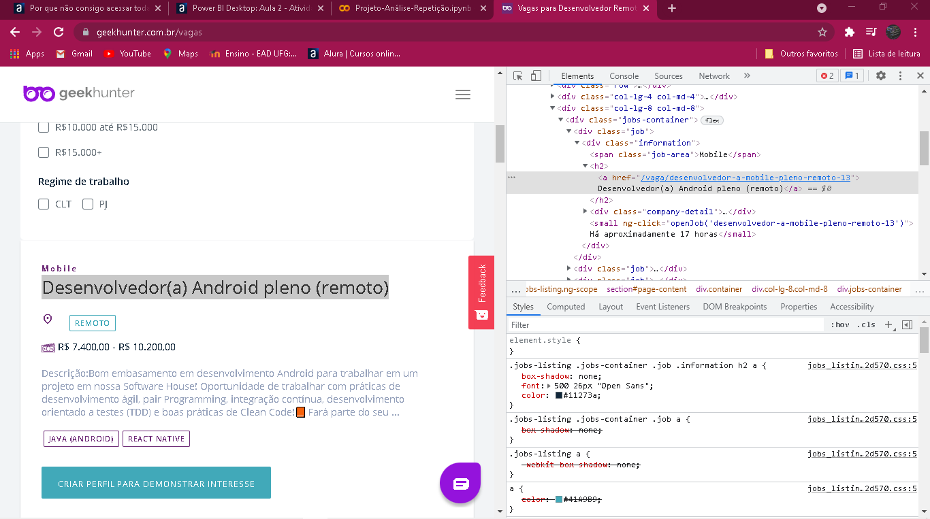Open the #41A9B9 color swatch picker
930x519 pixels.
(x=559, y=499)
